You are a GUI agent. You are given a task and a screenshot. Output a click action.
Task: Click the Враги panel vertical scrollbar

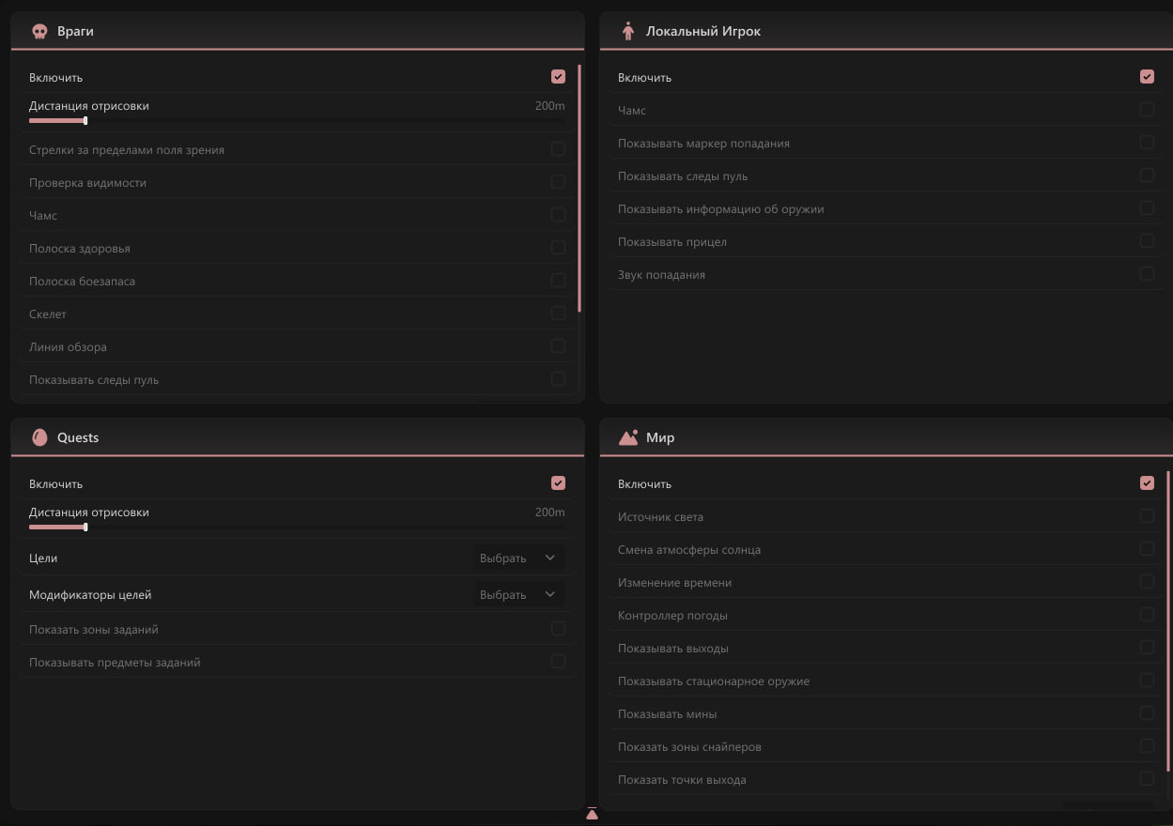tap(579, 188)
